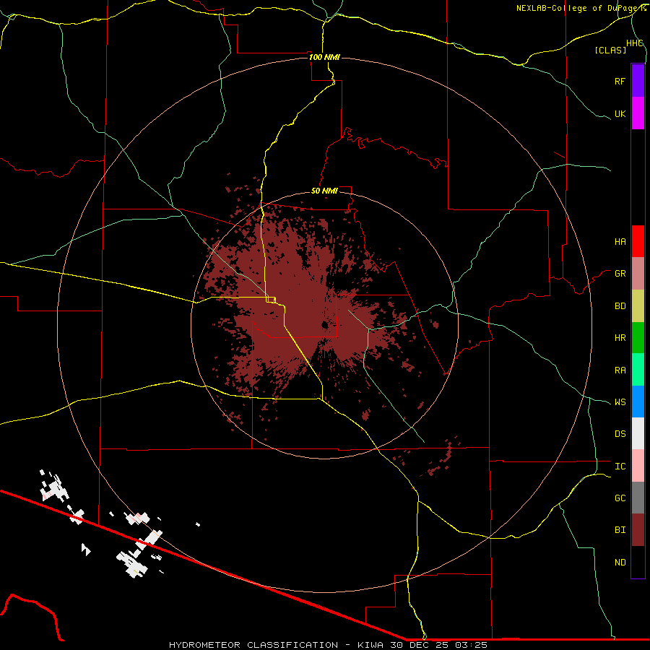Click the 03:25 time stamp
Viewport: 650px width, 650px height.
[x=471, y=645]
